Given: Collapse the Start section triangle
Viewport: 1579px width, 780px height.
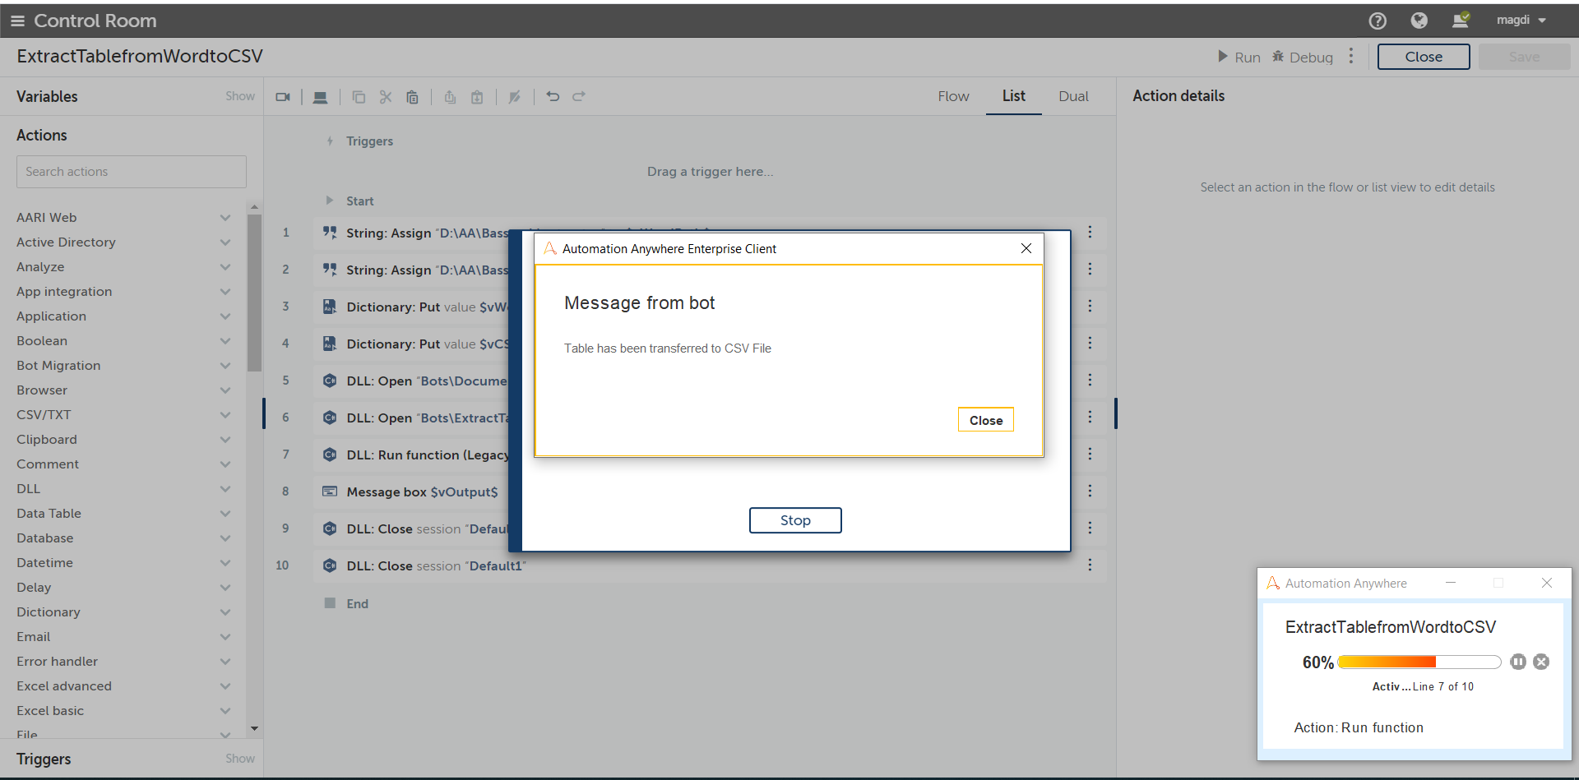Looking at the screenshot, I should point(330,201).
